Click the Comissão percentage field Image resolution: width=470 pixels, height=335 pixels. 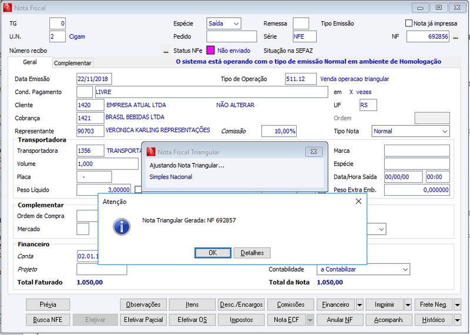[x=279, y=131]
